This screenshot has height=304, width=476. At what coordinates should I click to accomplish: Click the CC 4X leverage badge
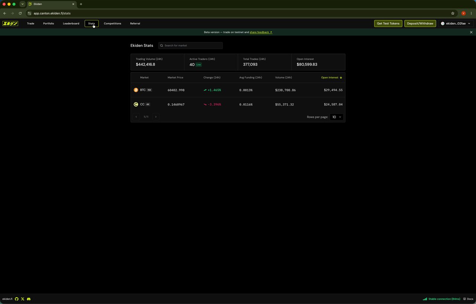click(x=148, y=104)
